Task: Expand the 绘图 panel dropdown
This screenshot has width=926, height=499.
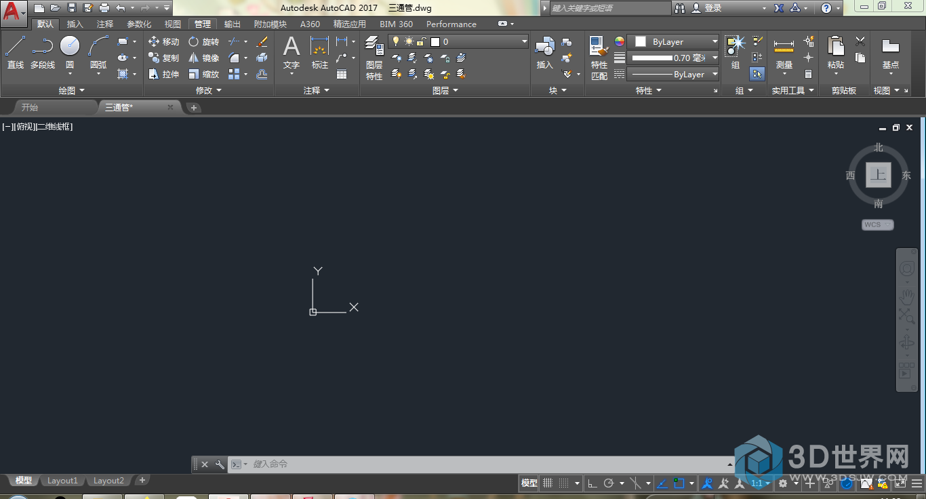Action: [72, 90]
